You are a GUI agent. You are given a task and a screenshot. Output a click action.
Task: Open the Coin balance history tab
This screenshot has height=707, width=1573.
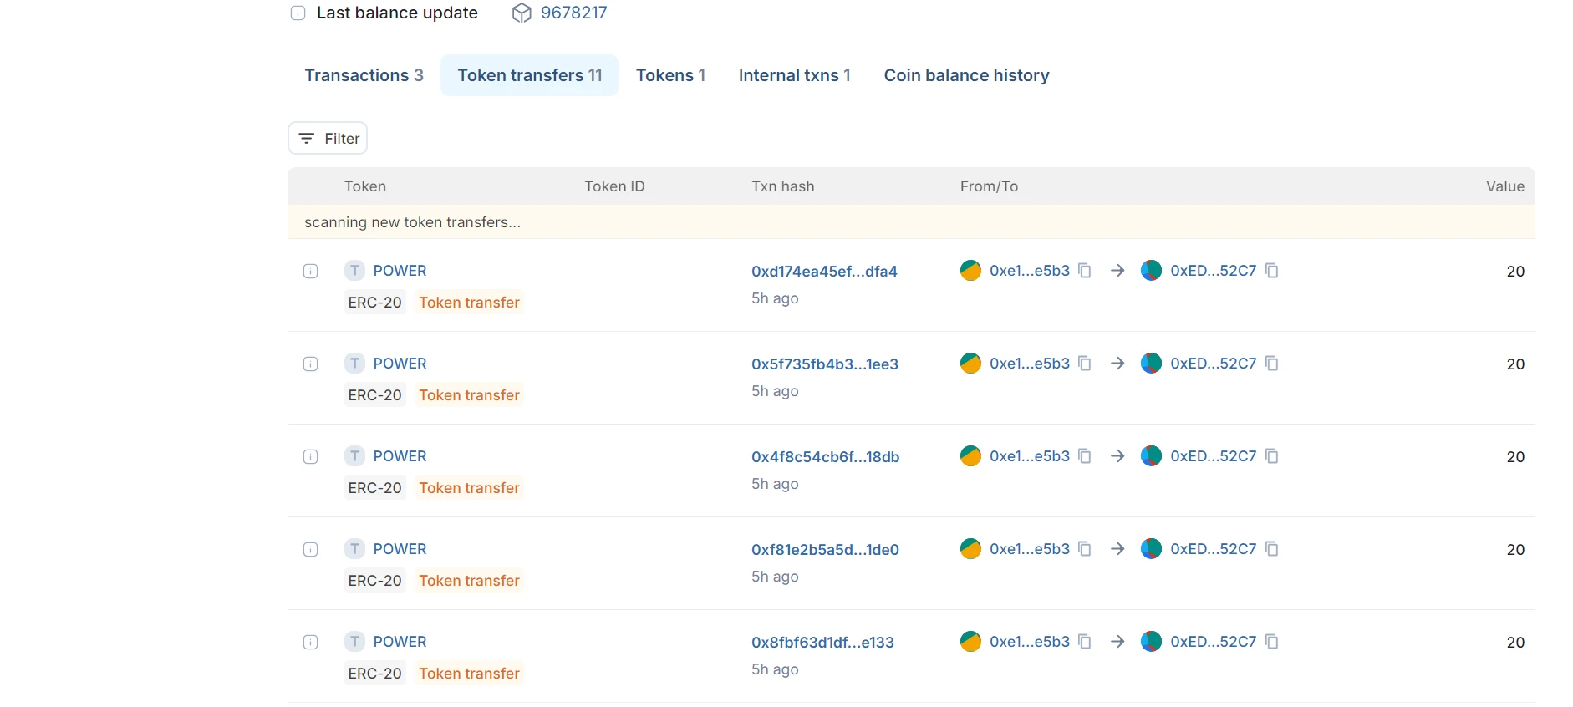point(966,75)
